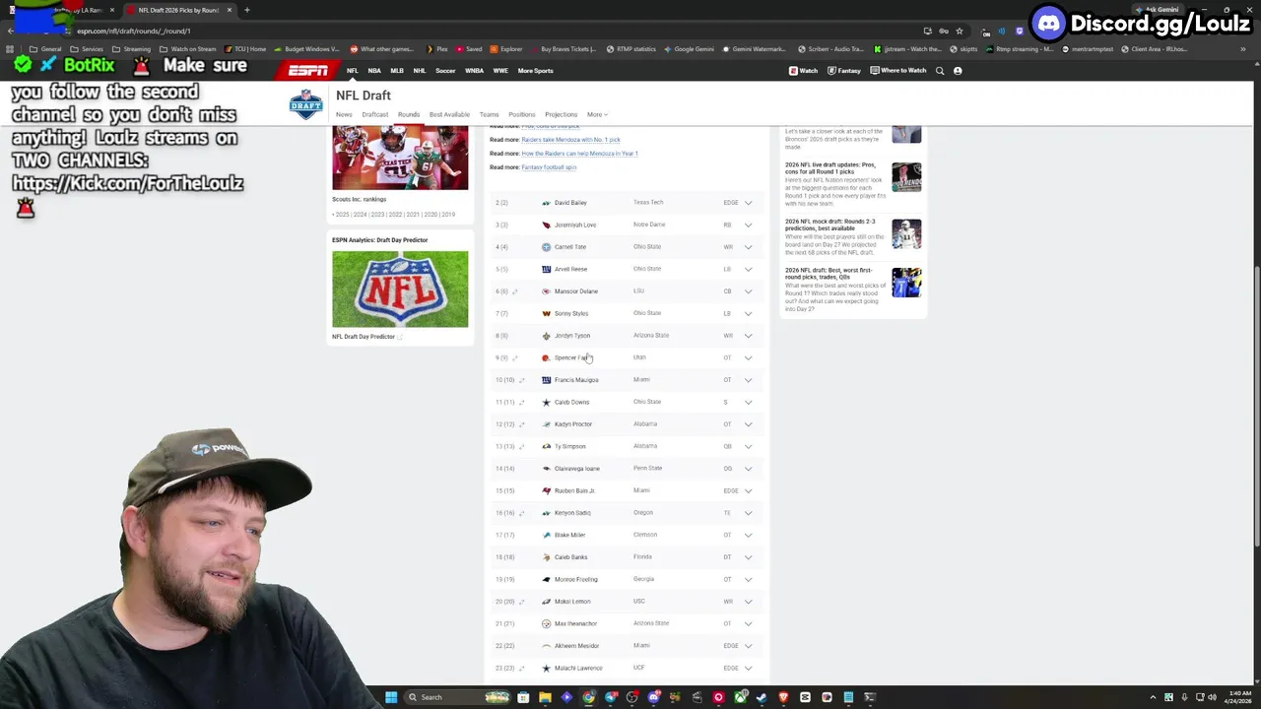Expand Malachi Lawrence pick details
The height and width of the screenshot is (709, 1261).
point(749,668)
